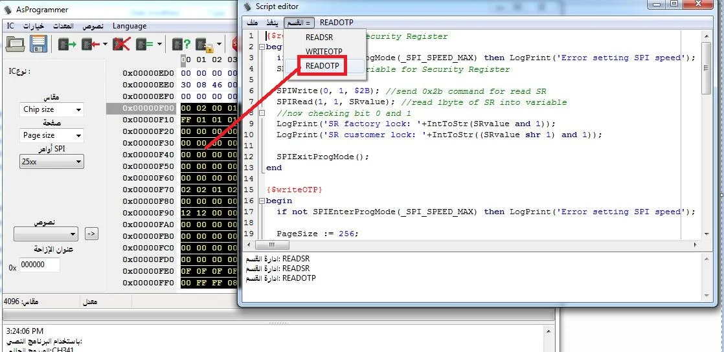Click the script log scroll down arrow
The height and width of the screenshot is (352, 724).
[x=707, y=296]
